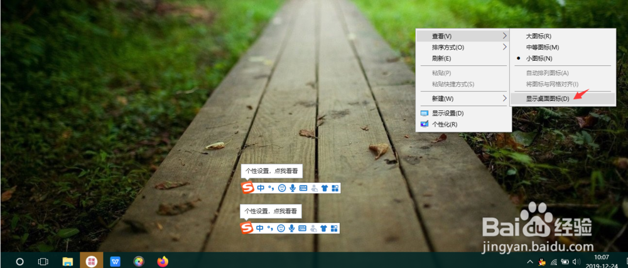
Task: Expand the 新建(W) submenu
Action: point(463,99)
